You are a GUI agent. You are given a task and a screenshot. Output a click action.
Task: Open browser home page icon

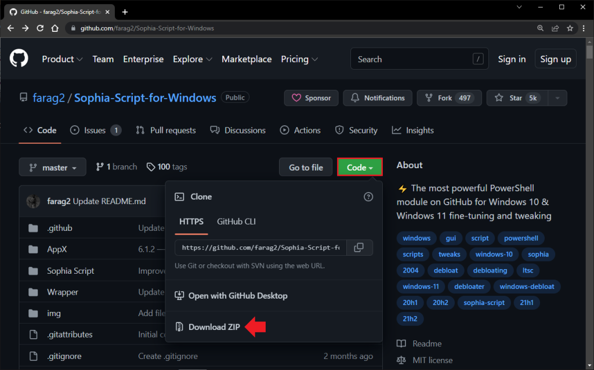(55, 28)
